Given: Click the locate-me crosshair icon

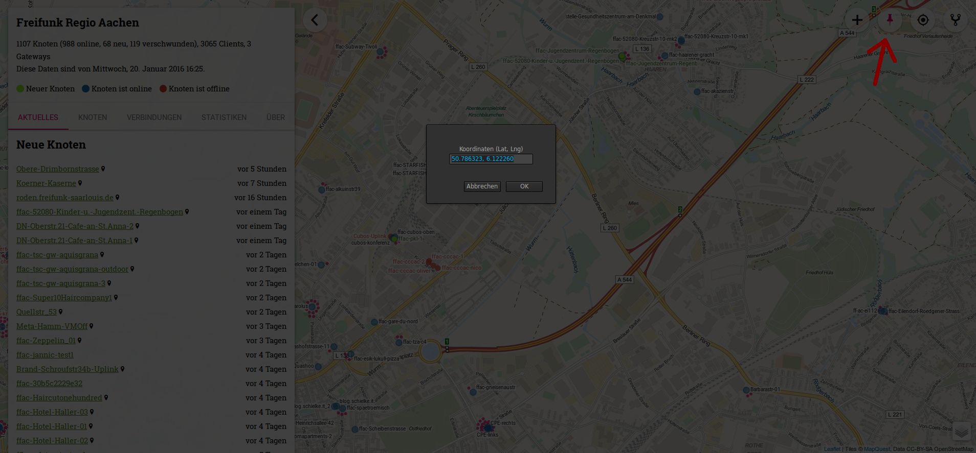Looking at the screenshot, I should (x=923, y=20).
